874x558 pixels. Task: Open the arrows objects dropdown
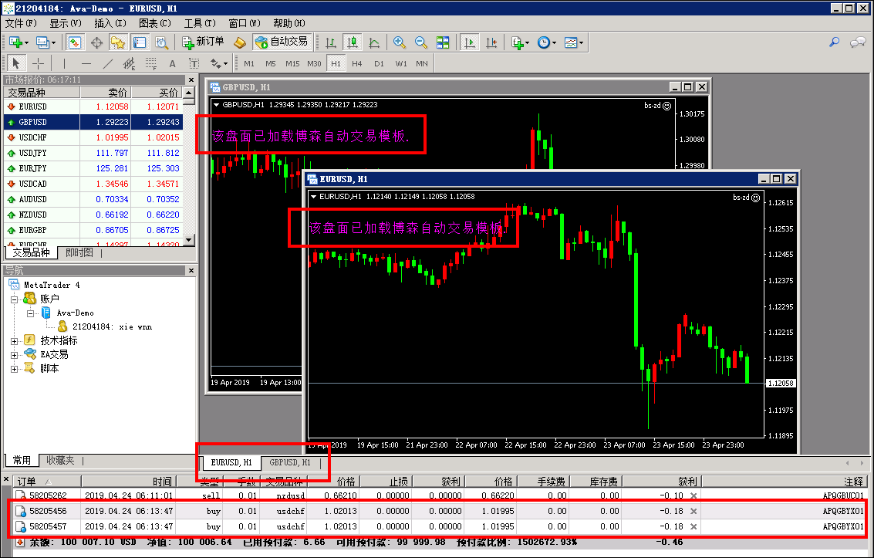(218, 63)
